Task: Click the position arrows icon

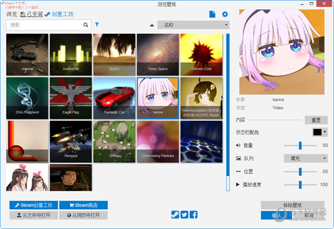Action: (x=238, y=171)
